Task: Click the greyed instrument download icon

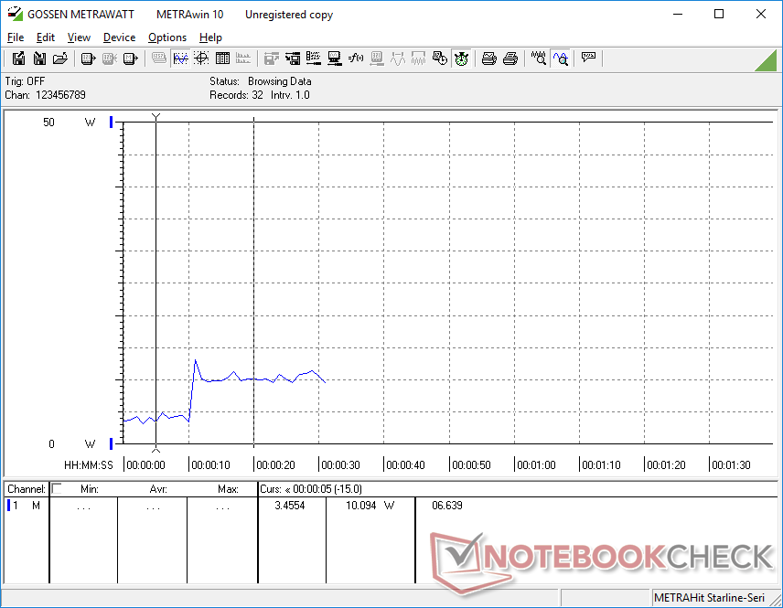Action: coord(377,59)
